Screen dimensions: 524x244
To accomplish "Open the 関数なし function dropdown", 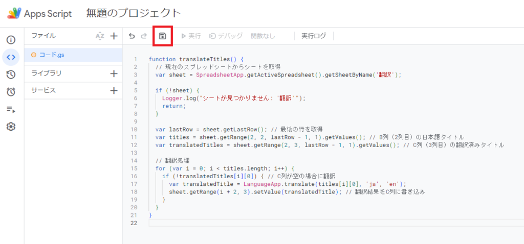I will [263, 36].
